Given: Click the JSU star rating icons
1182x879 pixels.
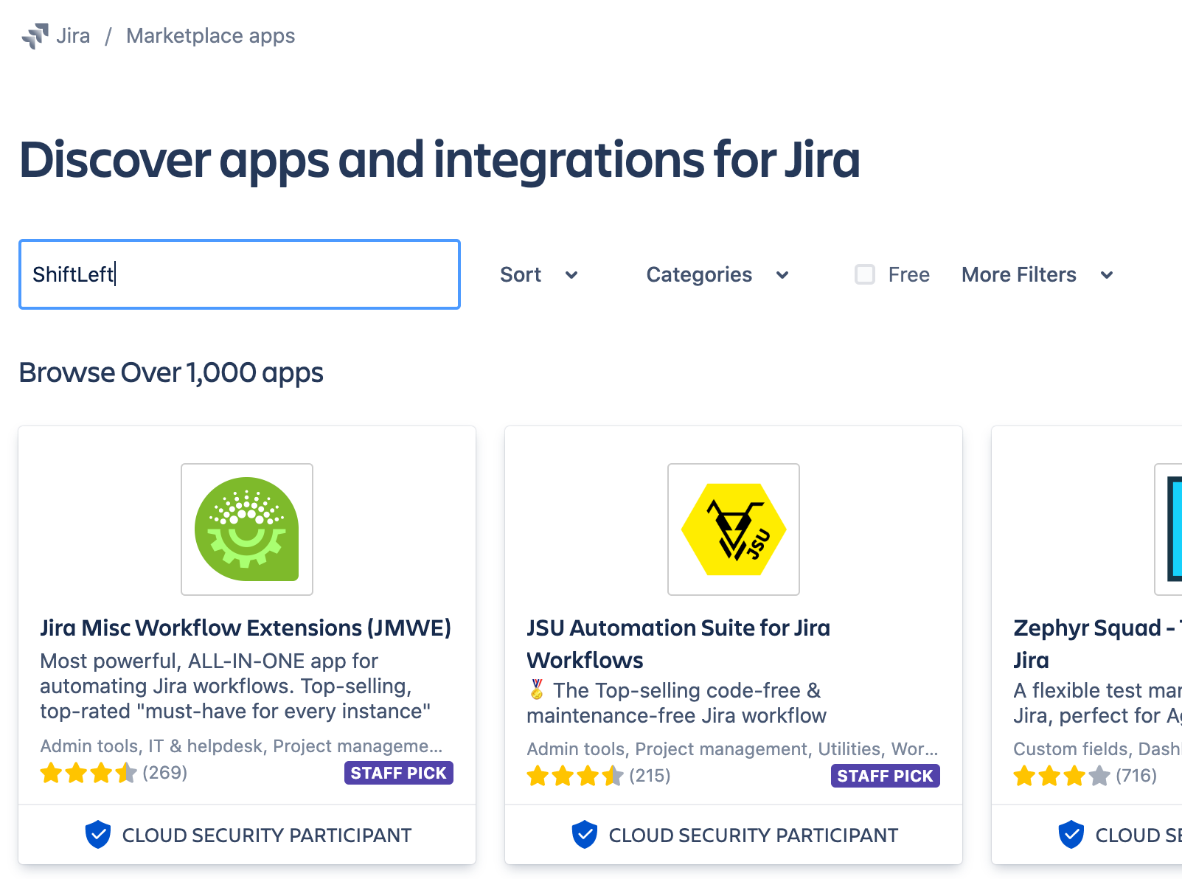Looking at the screenshot, I should [575, 776].
